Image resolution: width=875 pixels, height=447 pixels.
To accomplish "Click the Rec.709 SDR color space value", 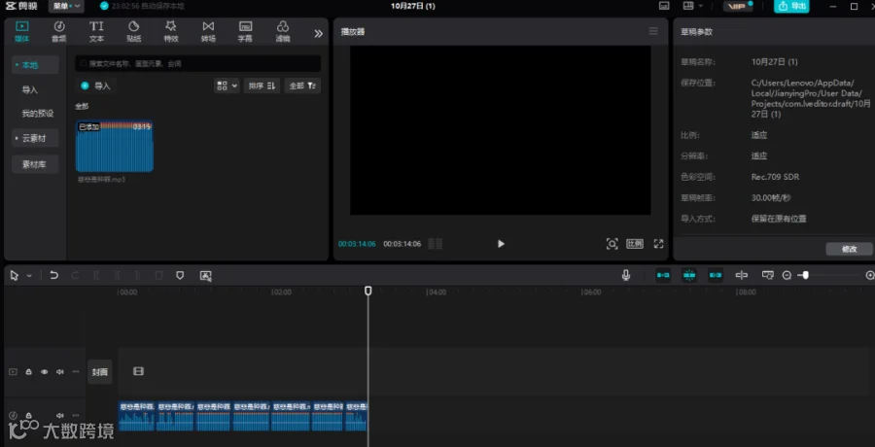I will tap(775, 177).
